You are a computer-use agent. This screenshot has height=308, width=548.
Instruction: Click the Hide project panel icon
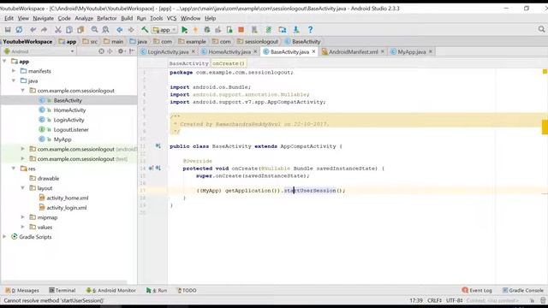coord(132,51)
